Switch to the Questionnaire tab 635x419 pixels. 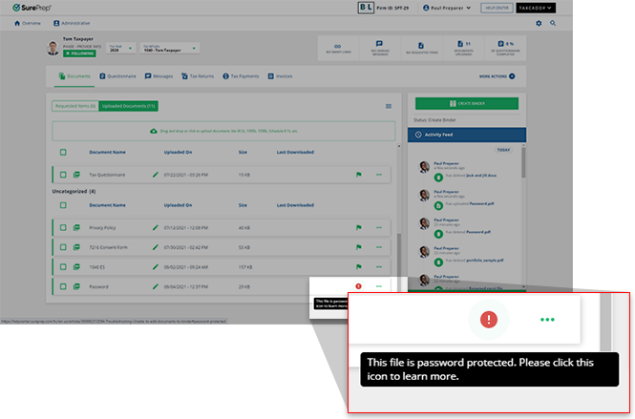[117, 76]
